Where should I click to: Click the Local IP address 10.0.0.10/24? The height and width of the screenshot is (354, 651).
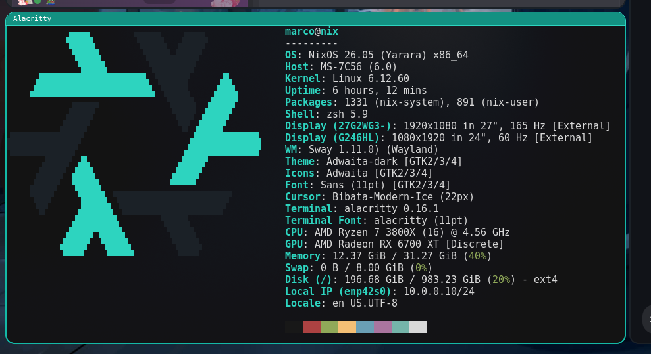(439, 292)
